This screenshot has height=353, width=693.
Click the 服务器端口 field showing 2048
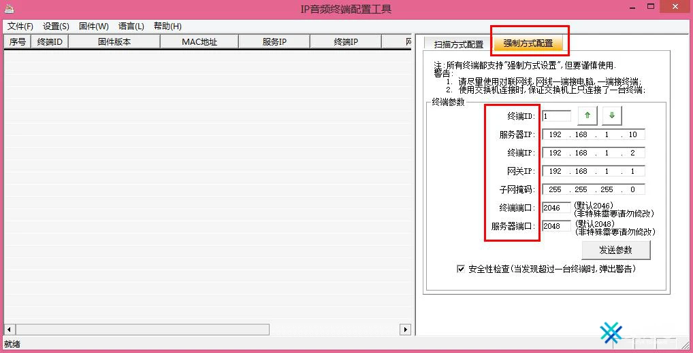(x=556, y=226)
